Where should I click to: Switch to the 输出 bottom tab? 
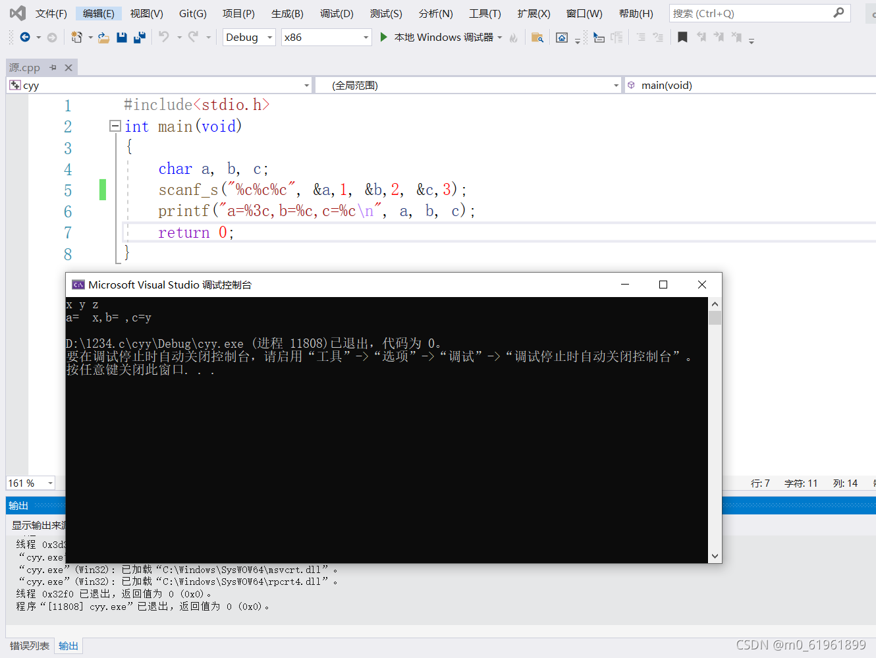click(68, 645)
